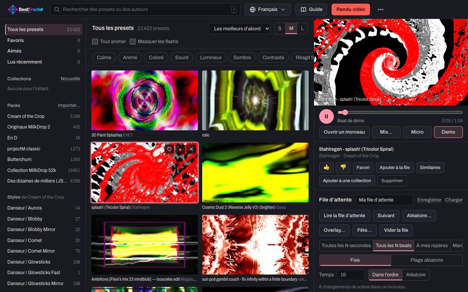
Task: Select Tous les presets in sidebar
Action: (44, 30)
